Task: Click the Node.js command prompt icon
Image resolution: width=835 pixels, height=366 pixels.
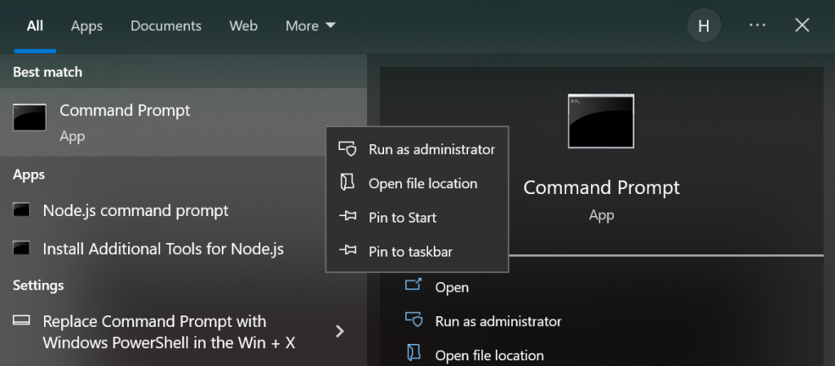Action: [21, 210]
